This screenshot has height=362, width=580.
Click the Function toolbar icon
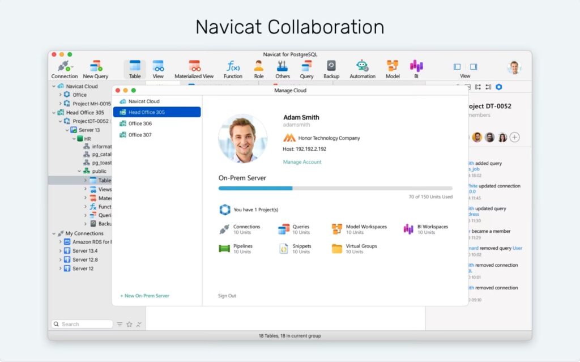click(x=233, y=66)
